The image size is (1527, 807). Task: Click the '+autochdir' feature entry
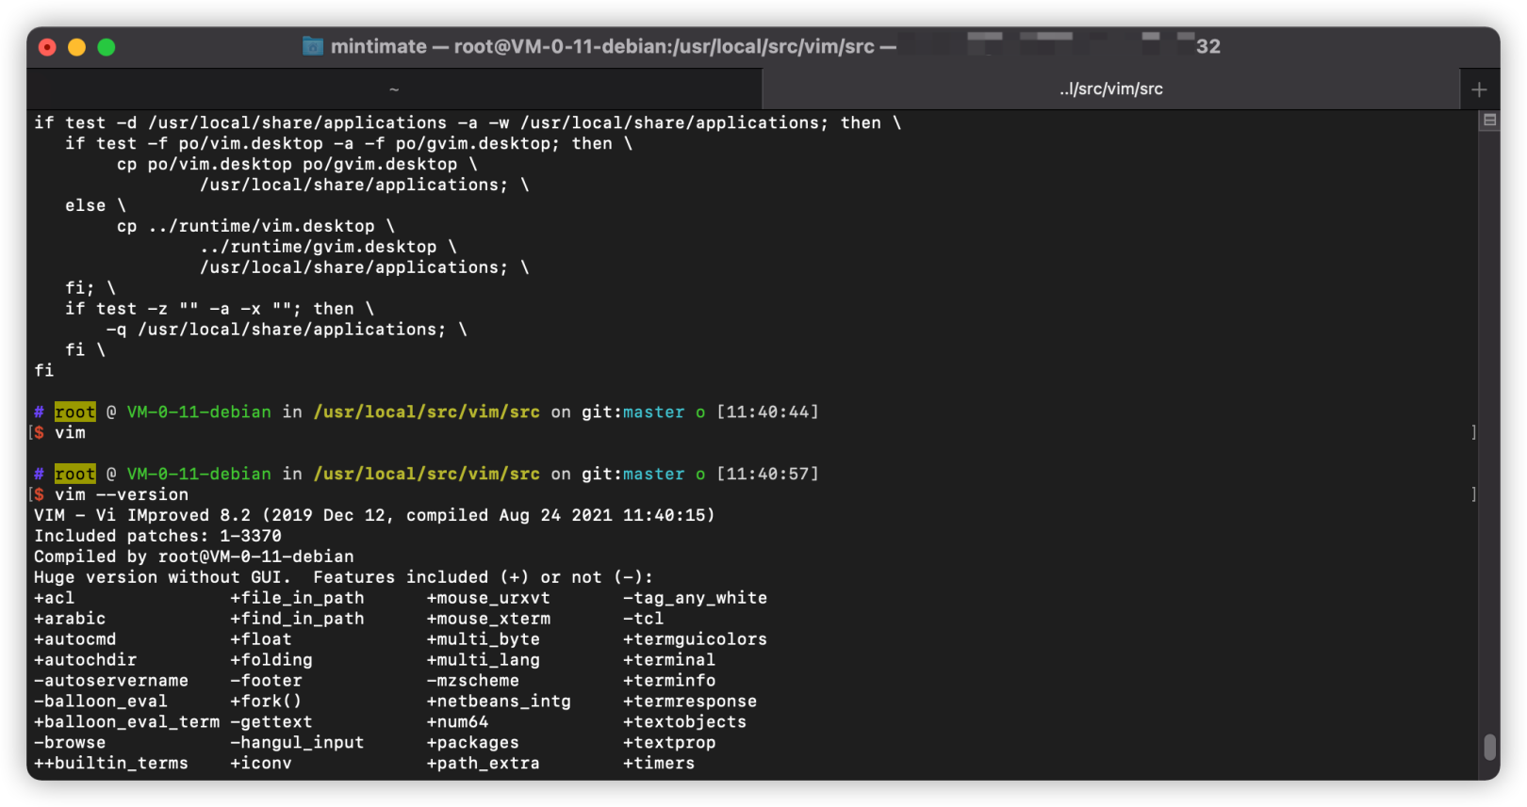85,660
